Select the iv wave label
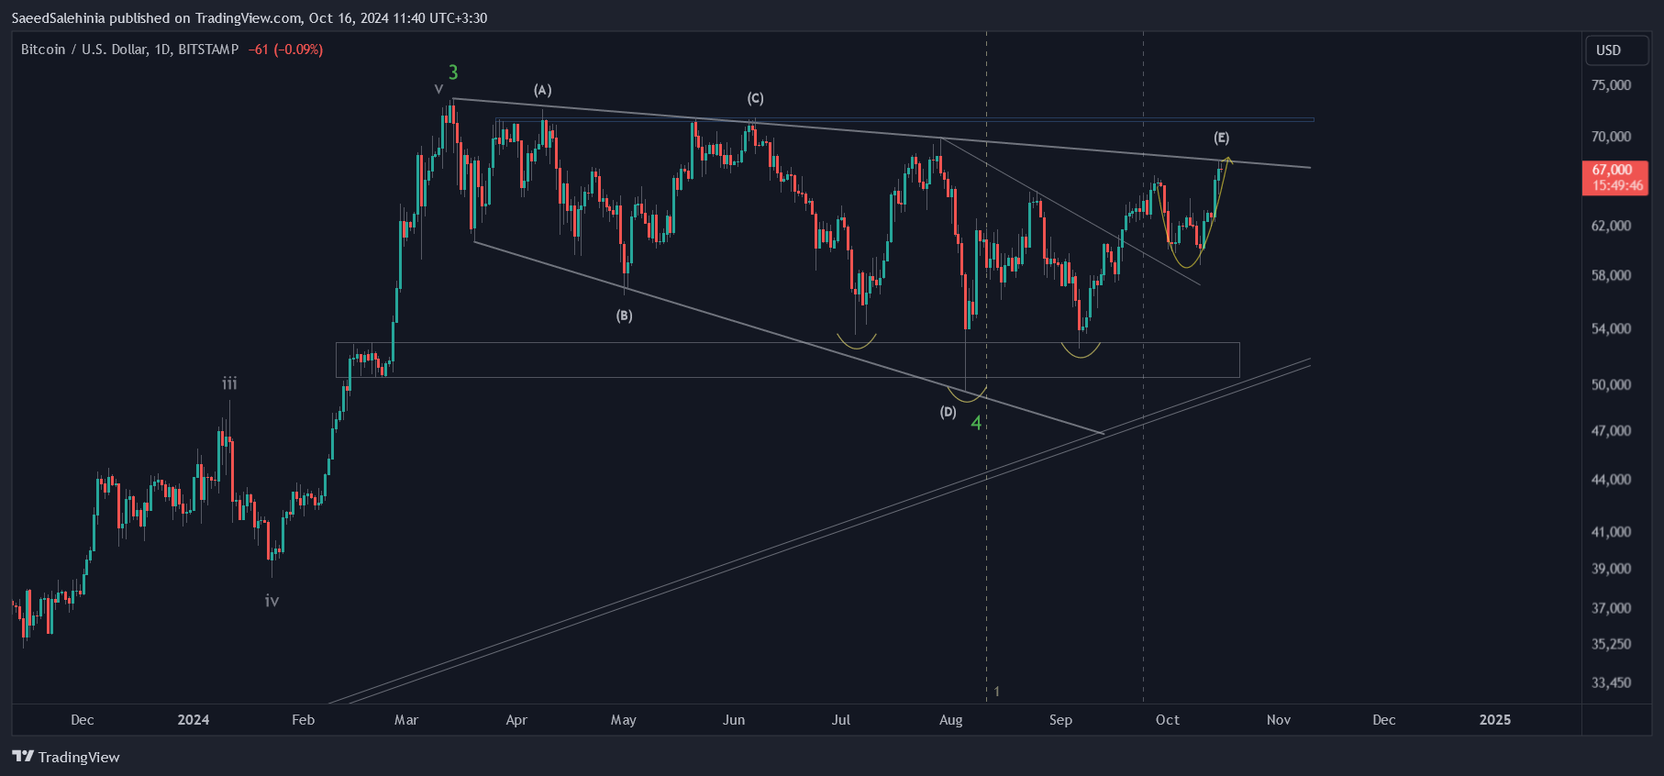The image size is (1664, 776). click(x=272, y=601)
